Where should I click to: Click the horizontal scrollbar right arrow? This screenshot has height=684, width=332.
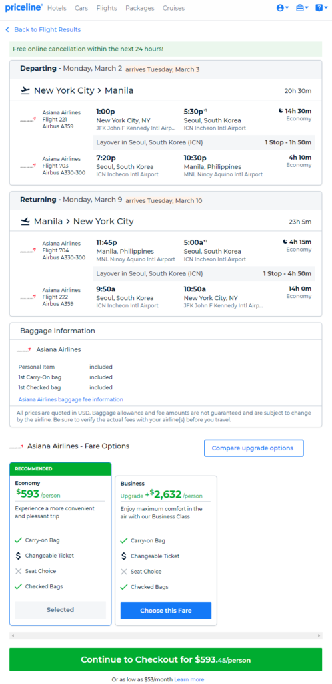pos(319,636)
